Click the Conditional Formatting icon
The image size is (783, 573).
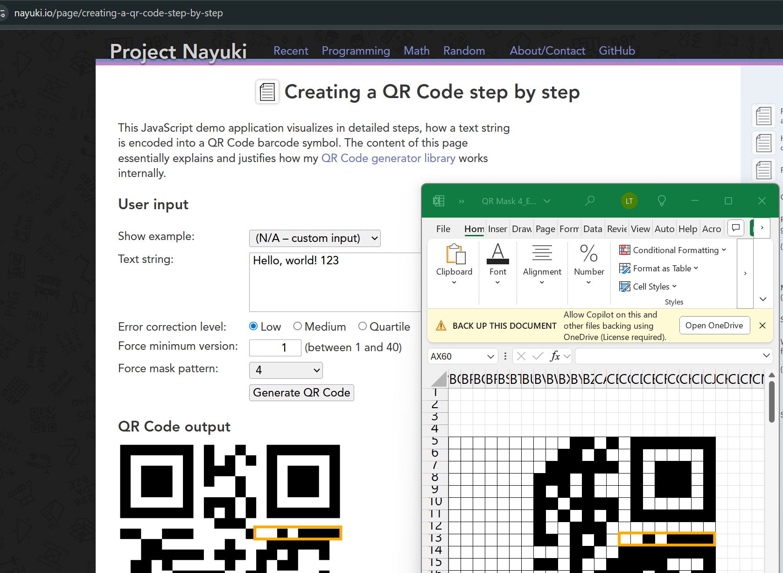624,250
